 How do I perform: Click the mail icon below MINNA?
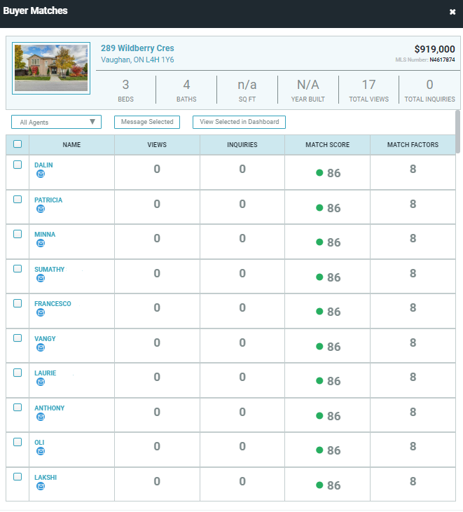pyautogui.click(x=41, y=243)
